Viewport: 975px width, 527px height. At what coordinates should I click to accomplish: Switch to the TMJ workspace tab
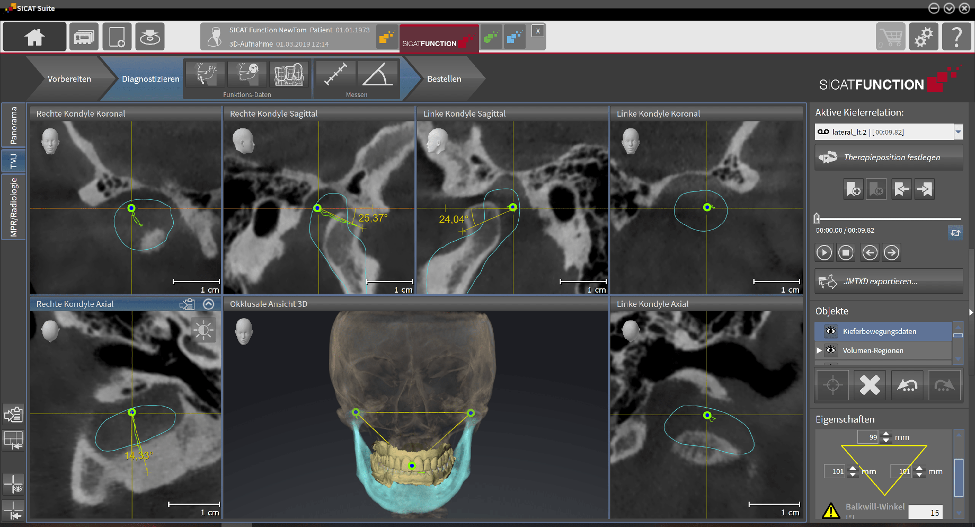point(13,161)
